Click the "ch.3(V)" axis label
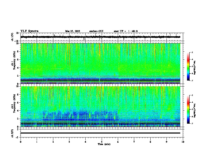 click(x=12, y=134)
